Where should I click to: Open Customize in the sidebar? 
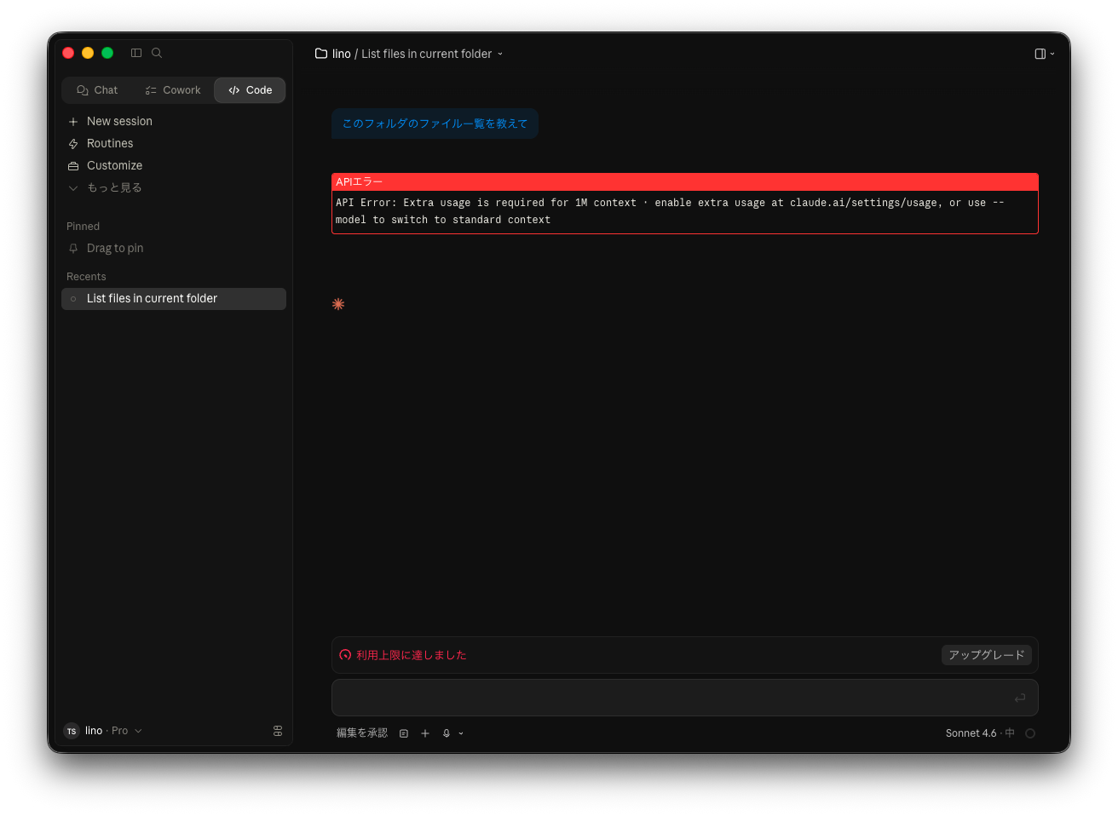click(174, 166)
